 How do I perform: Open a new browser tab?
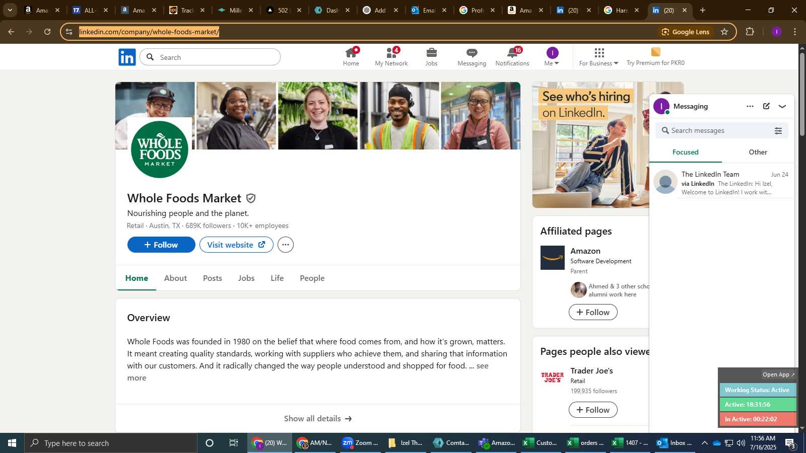(x=703, y=10)
